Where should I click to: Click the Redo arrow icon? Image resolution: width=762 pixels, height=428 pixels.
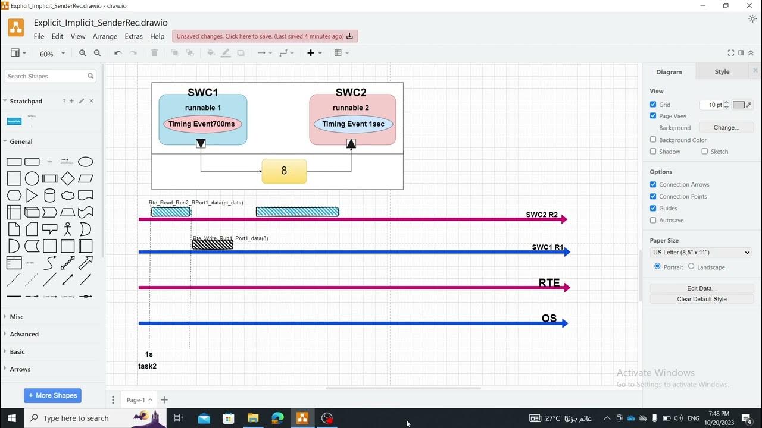(133, 53)
